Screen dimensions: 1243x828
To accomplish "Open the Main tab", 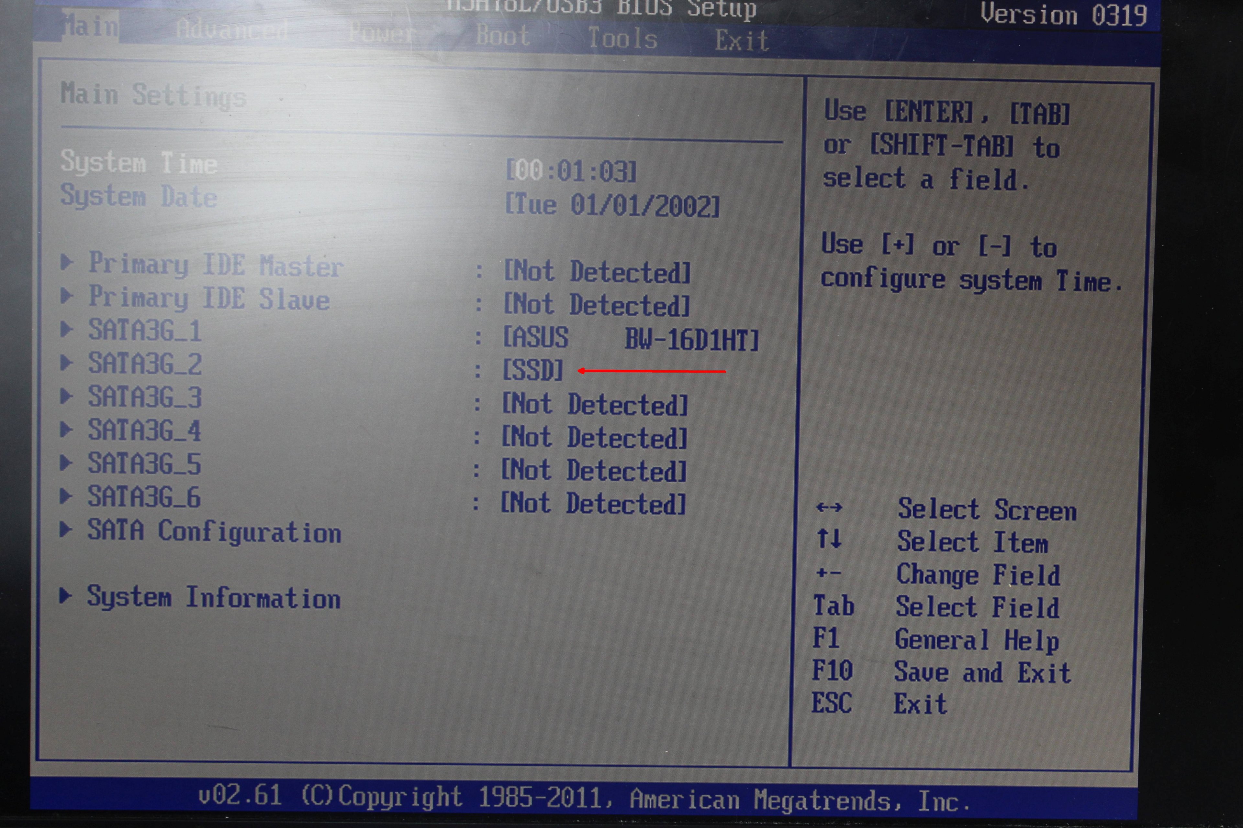I will pos(90,27).
